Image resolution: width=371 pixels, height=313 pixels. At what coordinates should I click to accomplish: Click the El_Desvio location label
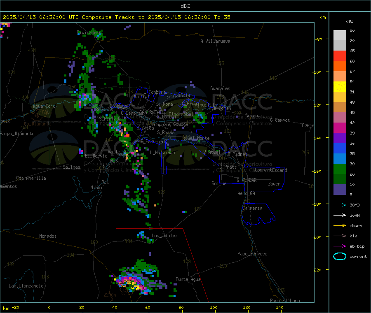pyautogui.click(x=96, y=156)
